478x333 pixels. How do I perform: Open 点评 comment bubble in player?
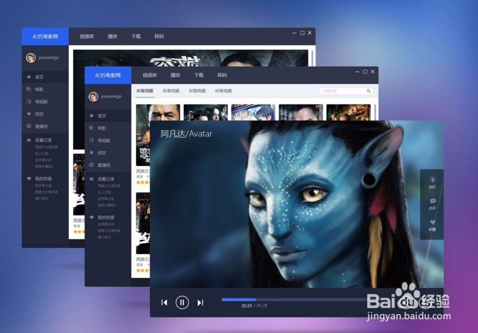432,201
